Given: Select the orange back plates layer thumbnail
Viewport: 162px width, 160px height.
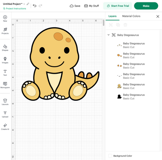Looking at the screenshot, I should click(x=119, y=66).
